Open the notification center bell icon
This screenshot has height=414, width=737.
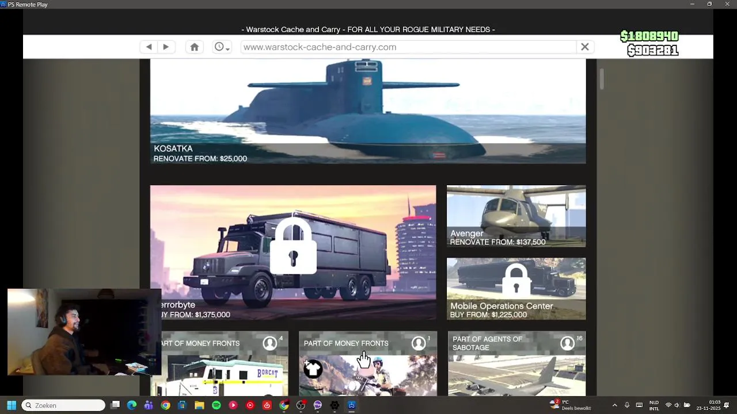[727, 405]
